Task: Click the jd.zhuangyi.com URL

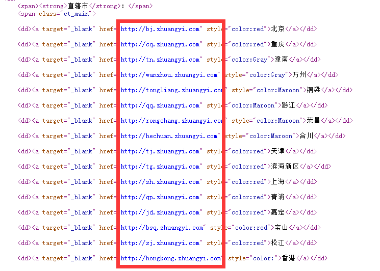Action: (x=160, y=212)
